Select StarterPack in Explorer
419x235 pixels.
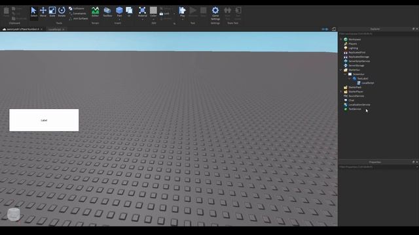pos(355,87)
